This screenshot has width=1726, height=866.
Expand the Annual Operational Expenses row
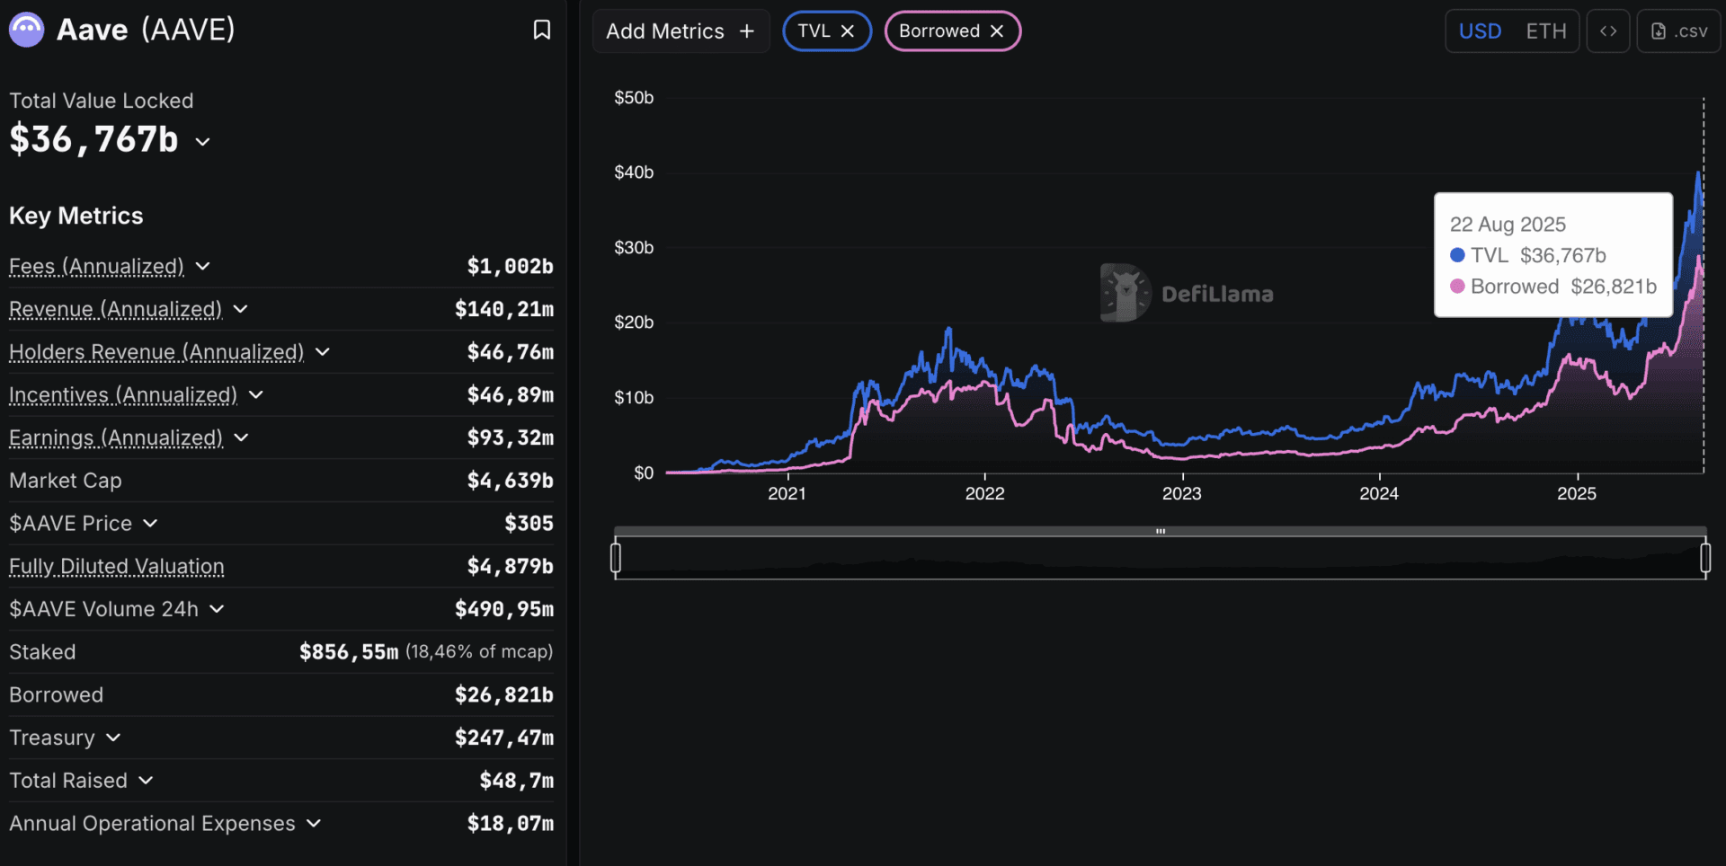[x=314, y=823]
